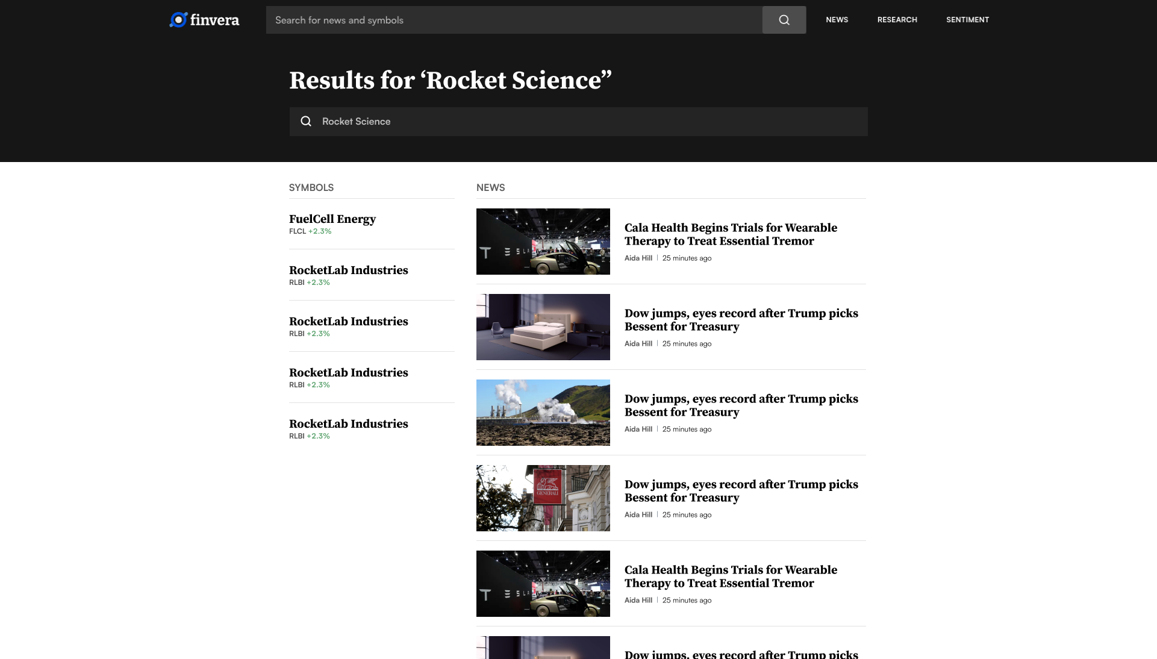
Task: Select the first RocketLab Industries symbol
Action: click(x=348, y=270)
